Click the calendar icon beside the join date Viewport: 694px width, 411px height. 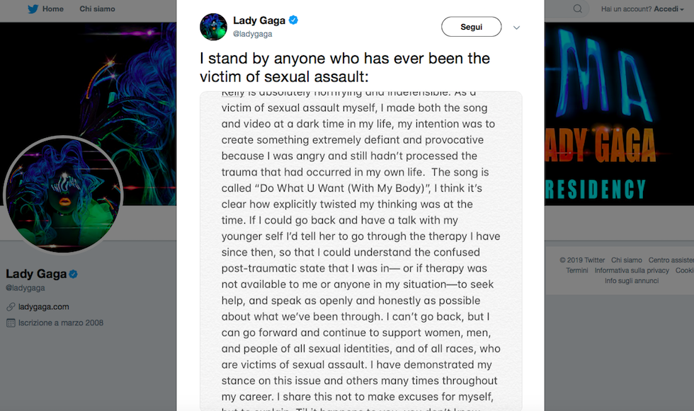tap(11, 323)
